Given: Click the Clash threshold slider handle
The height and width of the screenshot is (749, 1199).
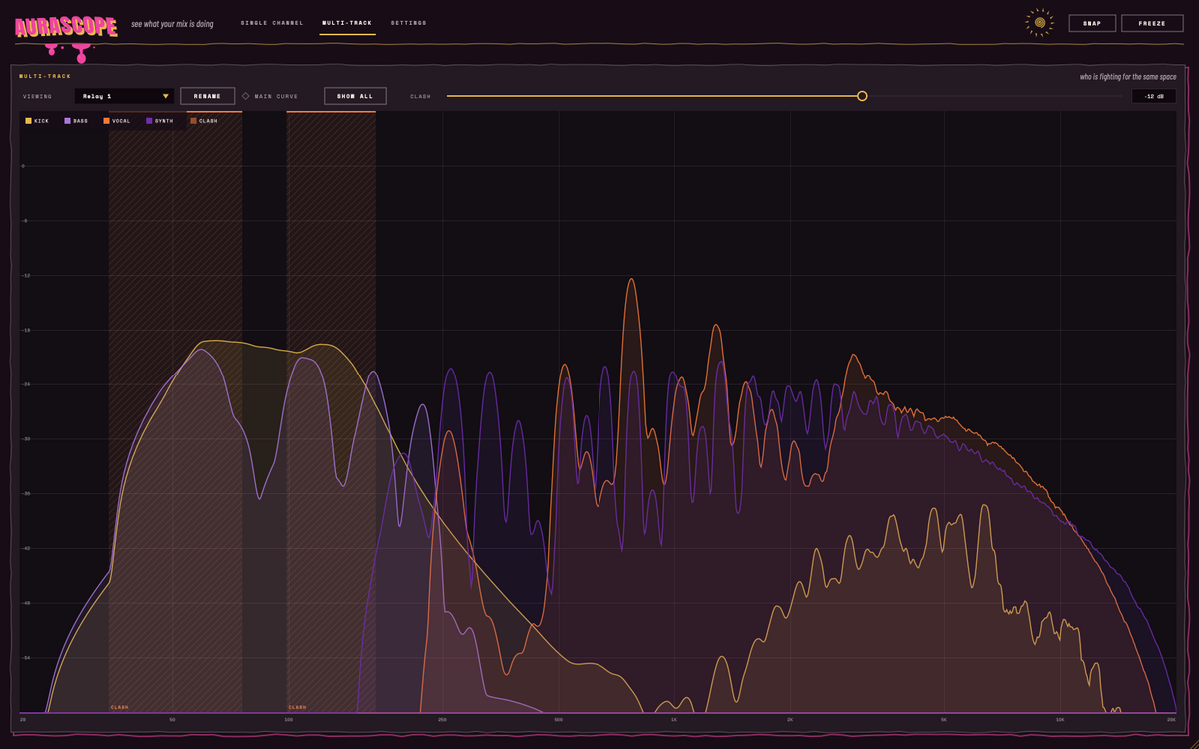Looking at the screenshot, I should (x=862, y=96).
